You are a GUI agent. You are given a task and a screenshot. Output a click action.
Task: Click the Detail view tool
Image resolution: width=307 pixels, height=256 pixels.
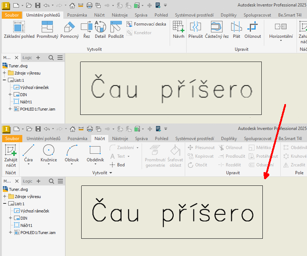tap(100, 30)
